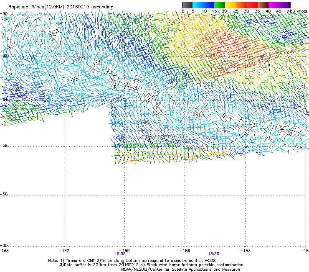Click the -162 longitude label
Image resolution: width=309 pixels, height=272 pixels.
point(64,251)
